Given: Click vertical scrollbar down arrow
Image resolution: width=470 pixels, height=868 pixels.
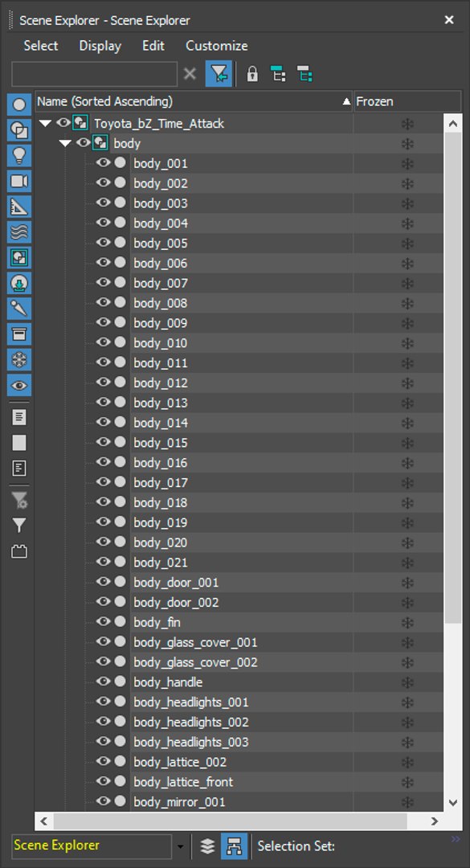Looking at the screenshot, I should pyautogui.click(x=453, y=802).
